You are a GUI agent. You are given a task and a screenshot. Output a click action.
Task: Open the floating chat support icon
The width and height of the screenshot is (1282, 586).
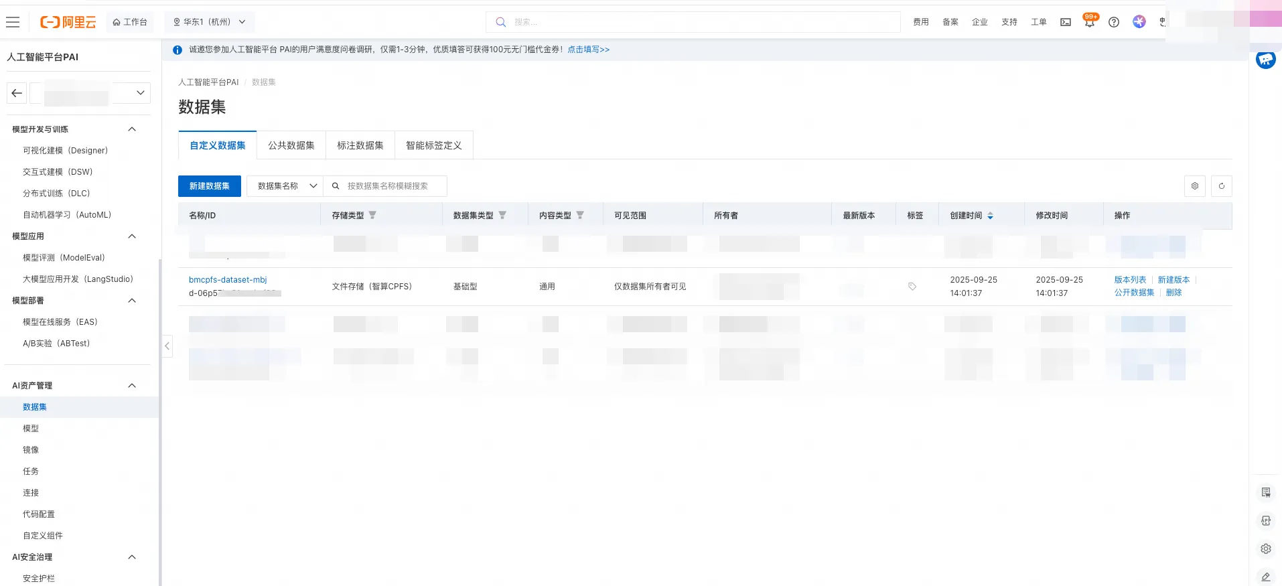coord(1265,60)
